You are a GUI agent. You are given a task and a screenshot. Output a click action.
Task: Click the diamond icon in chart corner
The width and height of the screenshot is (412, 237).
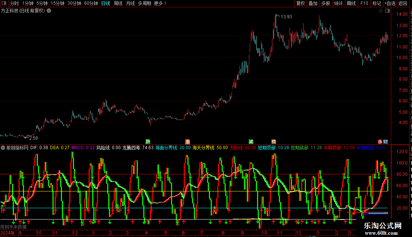pyautogui.click(x=381, y=11)
